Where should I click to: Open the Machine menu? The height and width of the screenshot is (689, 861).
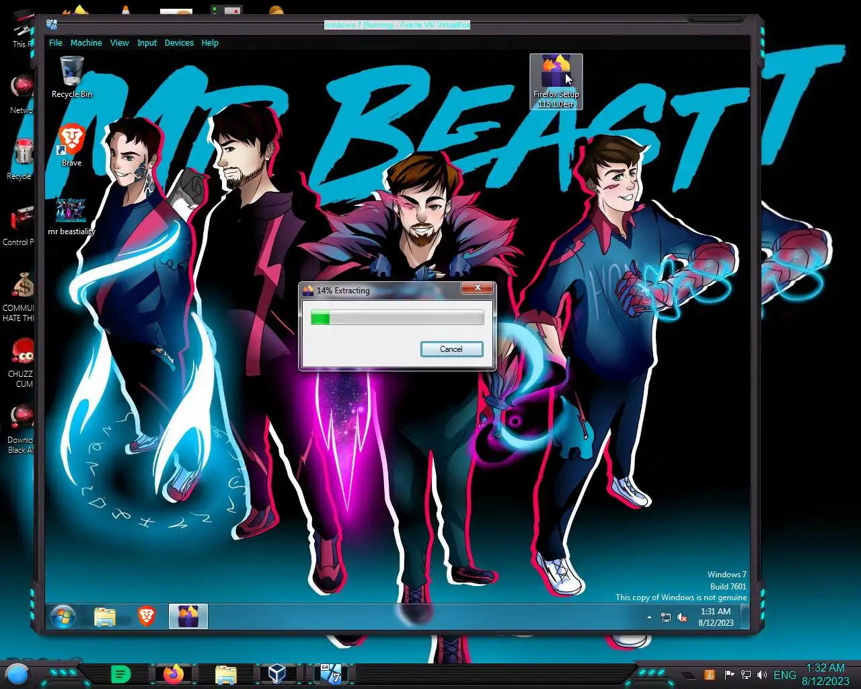86,42
